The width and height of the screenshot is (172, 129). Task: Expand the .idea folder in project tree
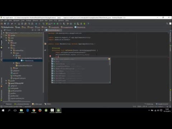coord(6,38)
